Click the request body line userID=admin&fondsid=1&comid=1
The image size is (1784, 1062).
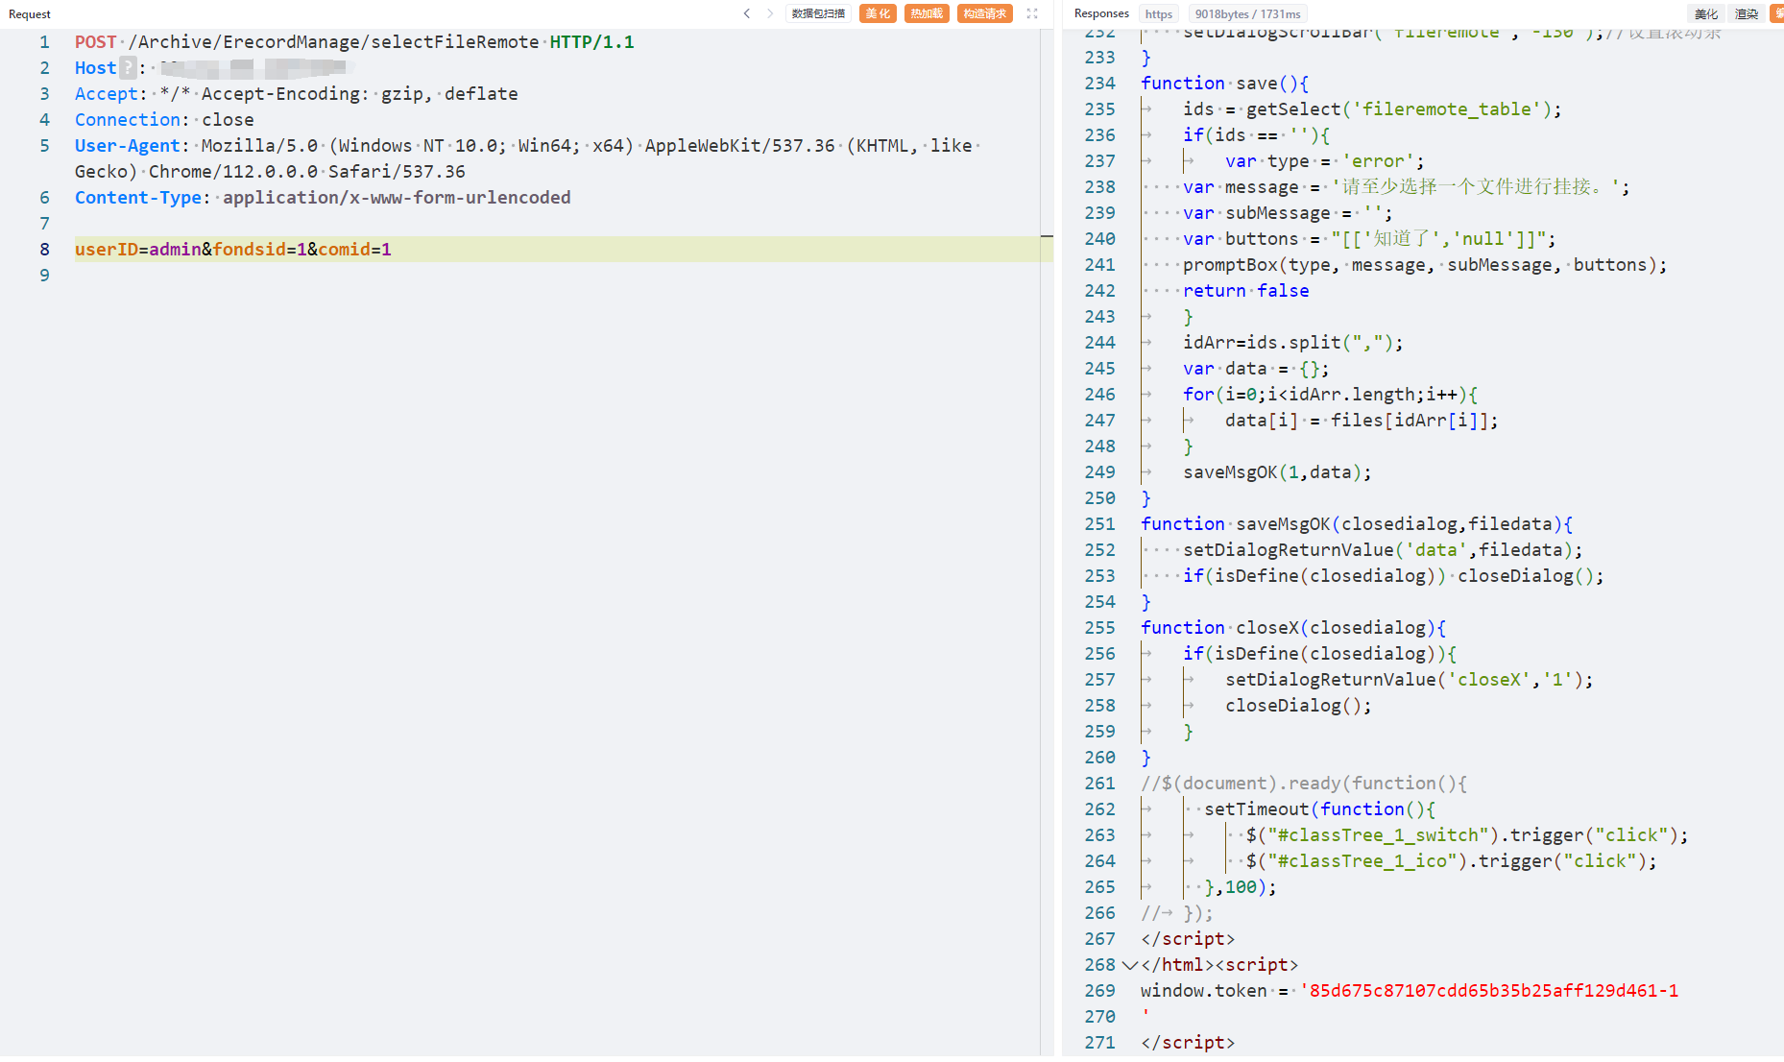point(233,250)
